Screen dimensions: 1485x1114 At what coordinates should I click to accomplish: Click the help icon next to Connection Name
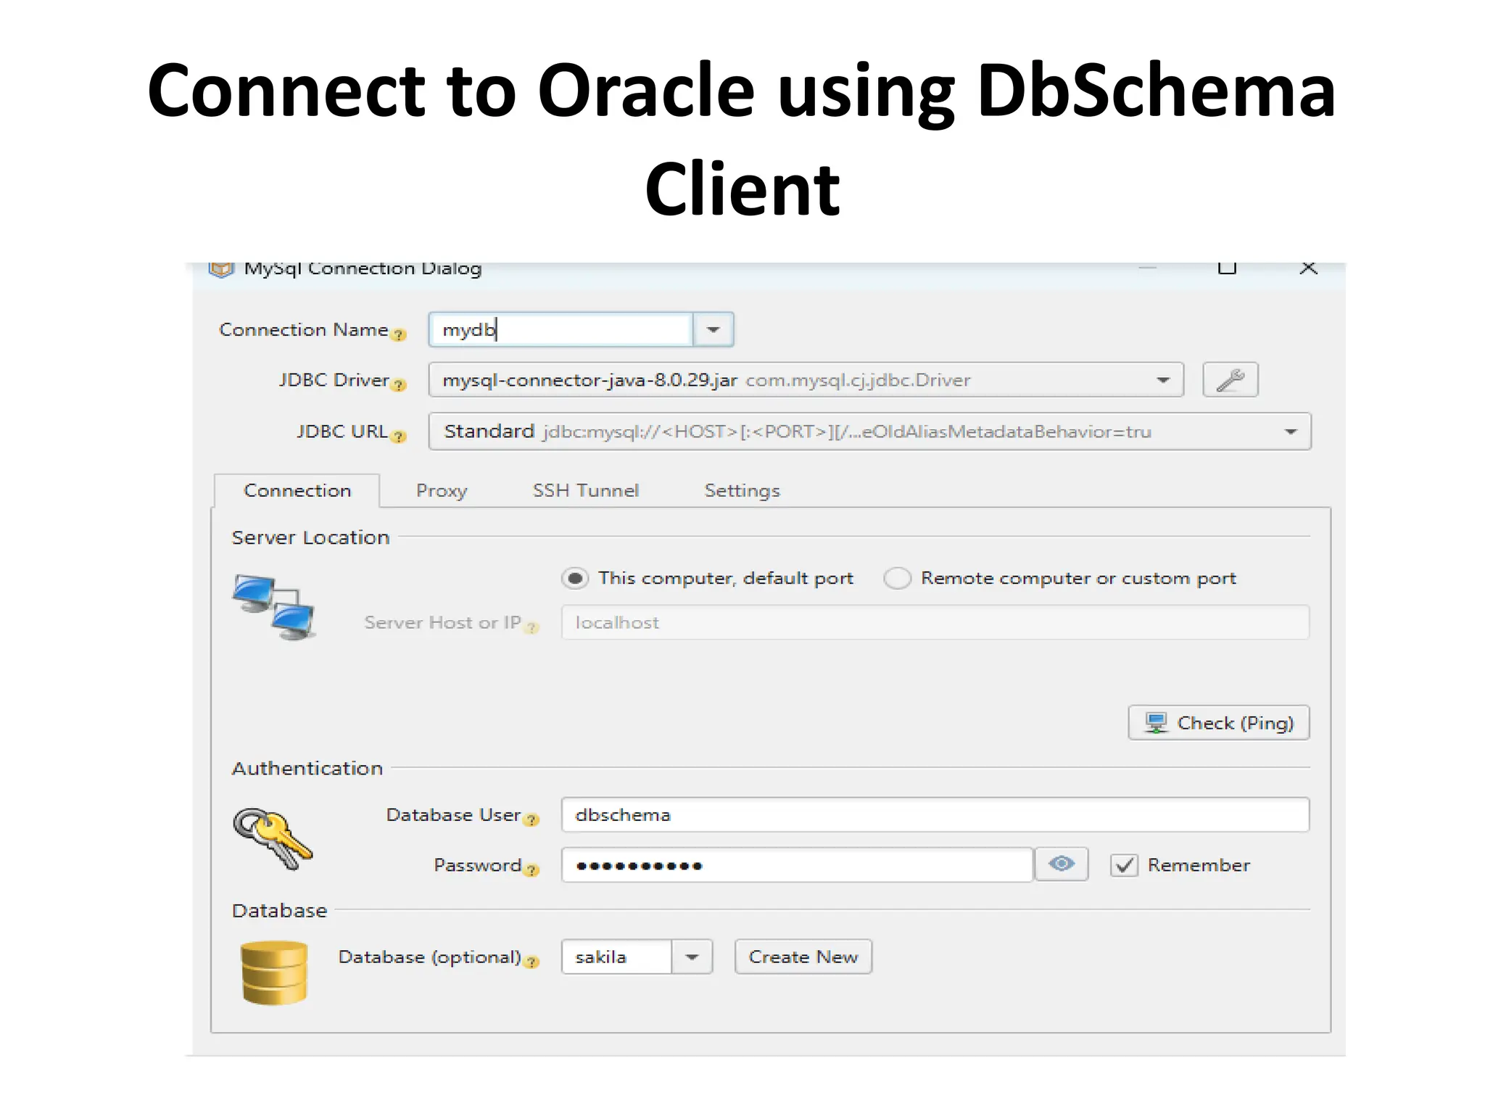(399, 335)
